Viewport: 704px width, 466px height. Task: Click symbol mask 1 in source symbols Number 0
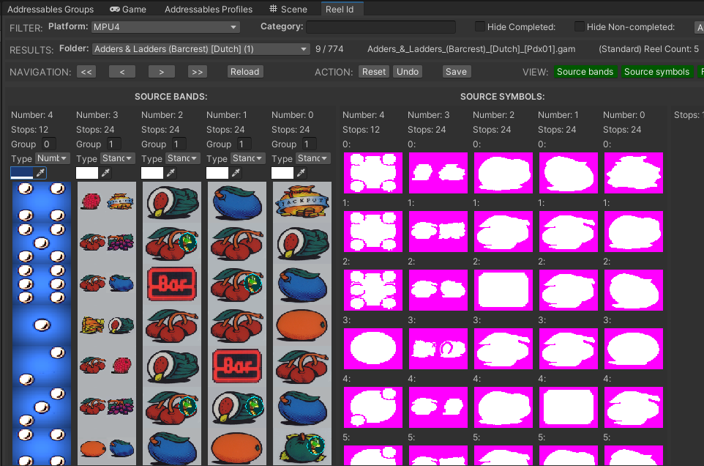point(634,232)
